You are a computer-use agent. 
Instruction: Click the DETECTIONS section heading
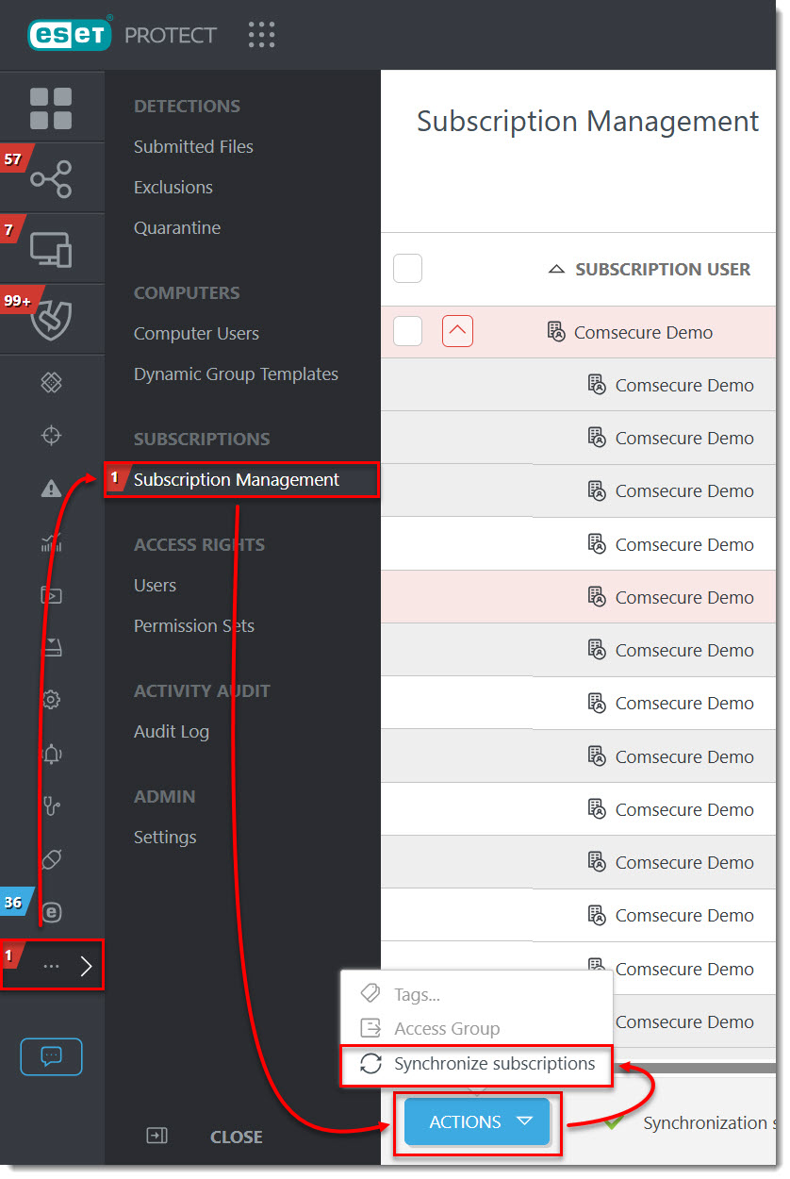point(187,106)
